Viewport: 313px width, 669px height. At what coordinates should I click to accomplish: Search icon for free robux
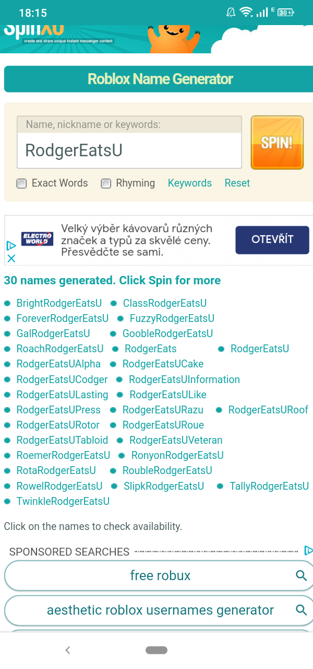(x=301, y=576)
